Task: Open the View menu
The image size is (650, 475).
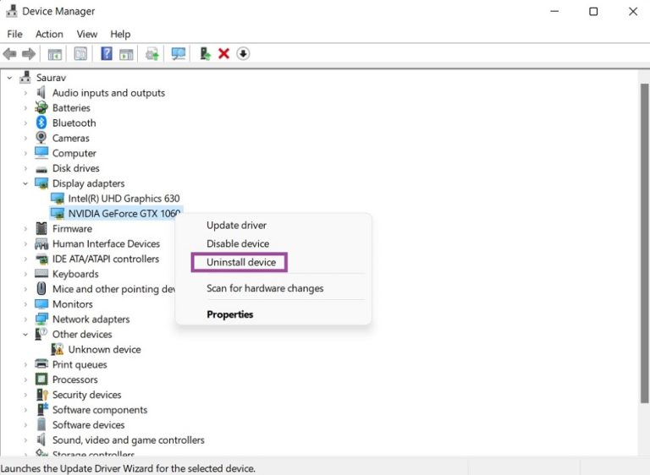Action: pyautogui.click(x=87, y=34)
